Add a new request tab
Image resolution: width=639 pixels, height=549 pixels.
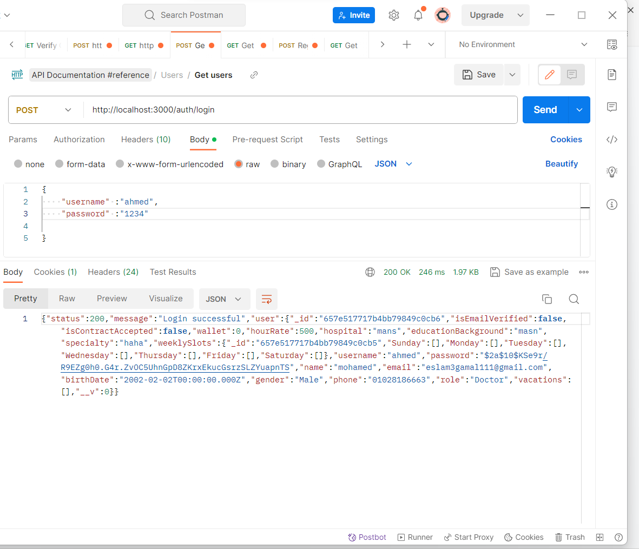[407, 44]
